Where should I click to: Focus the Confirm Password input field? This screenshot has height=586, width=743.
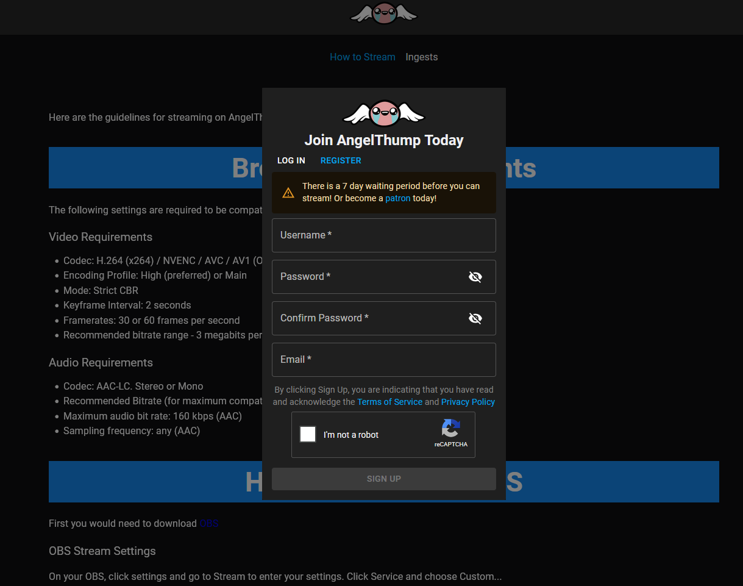(x=384, y=318)
